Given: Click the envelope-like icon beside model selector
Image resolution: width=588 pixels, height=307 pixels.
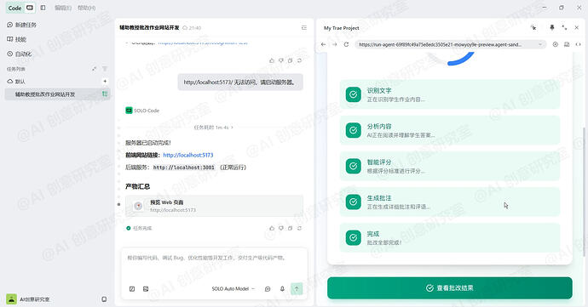Looking at the screenshot, I should tap(268, 289).
